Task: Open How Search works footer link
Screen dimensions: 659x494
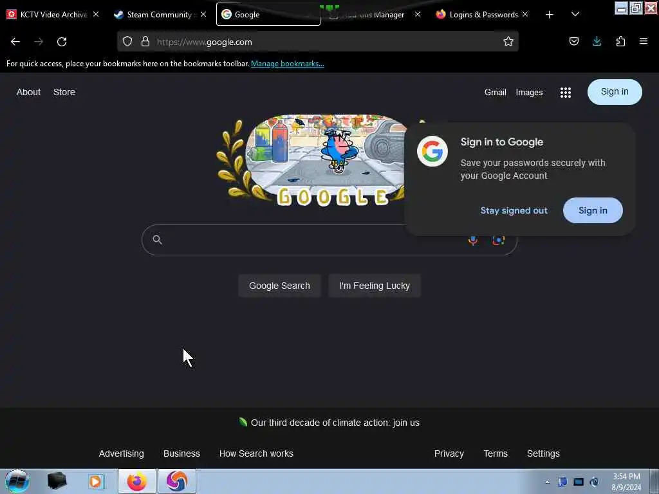Action: tap(256, 453)
